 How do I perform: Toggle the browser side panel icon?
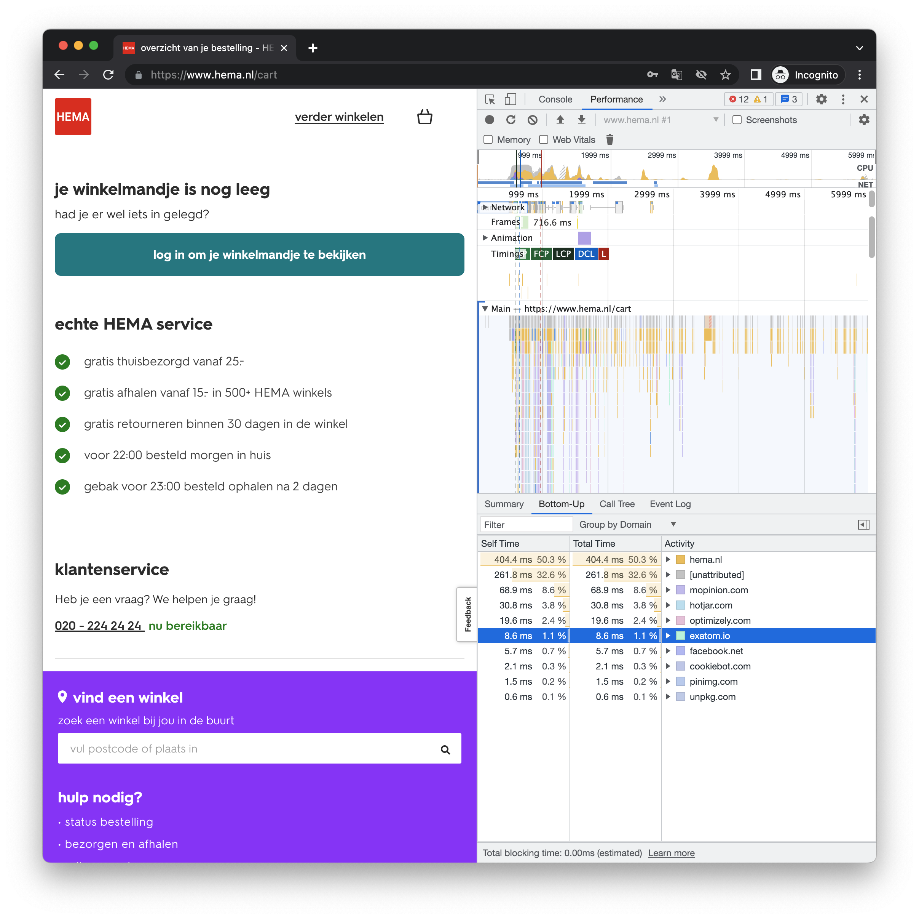[x=756, y=75]
